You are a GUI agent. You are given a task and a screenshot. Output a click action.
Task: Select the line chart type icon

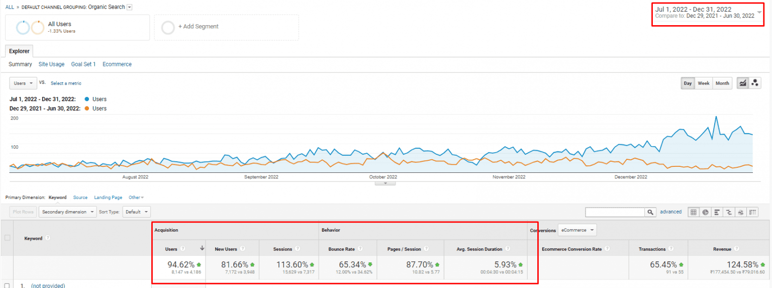pos(742,83)
